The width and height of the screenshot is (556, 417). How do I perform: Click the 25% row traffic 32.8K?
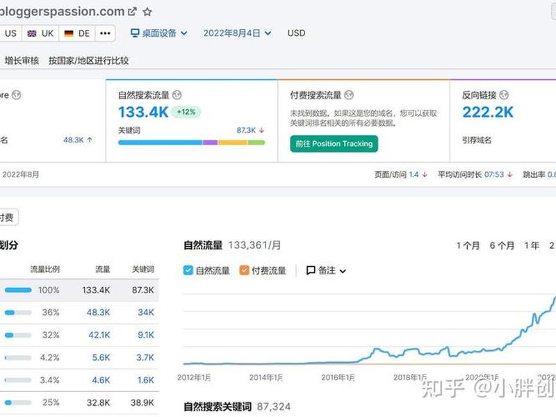click(x=98, y=402)
